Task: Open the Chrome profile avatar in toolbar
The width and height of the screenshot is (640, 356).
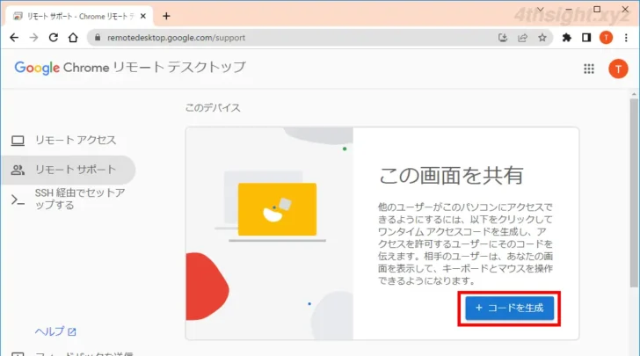Action: click(x=606, y=38)
